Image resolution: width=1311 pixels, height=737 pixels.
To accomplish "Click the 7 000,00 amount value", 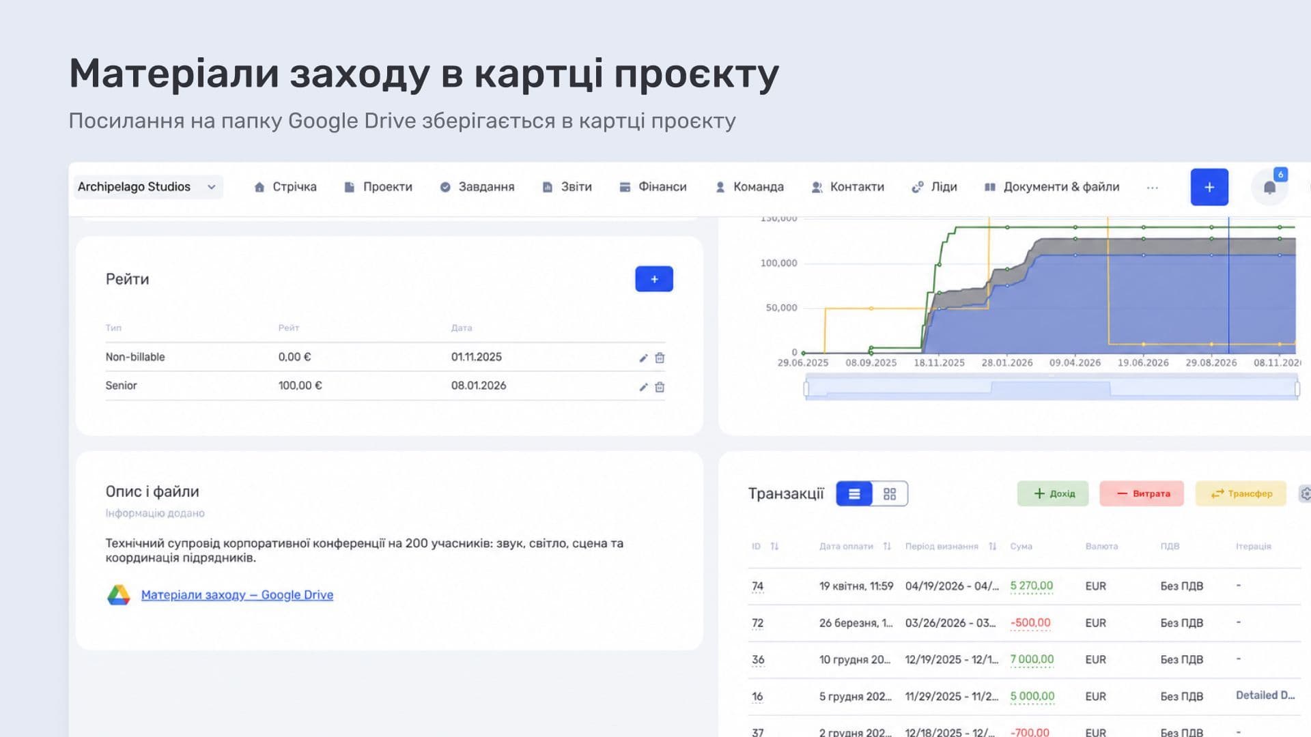I will [x=1032, y=660].
